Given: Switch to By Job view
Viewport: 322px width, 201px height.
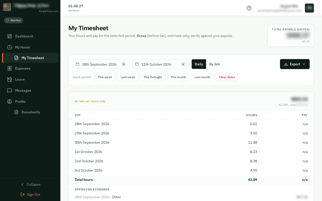Looking at the screenshot, I should point(215,64).
